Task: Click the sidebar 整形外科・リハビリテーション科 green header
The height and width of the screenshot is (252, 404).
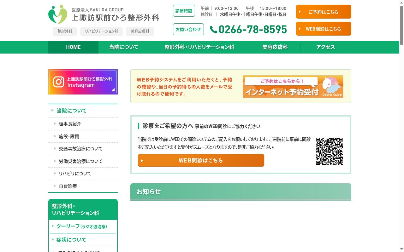Action: click(83, 209)
